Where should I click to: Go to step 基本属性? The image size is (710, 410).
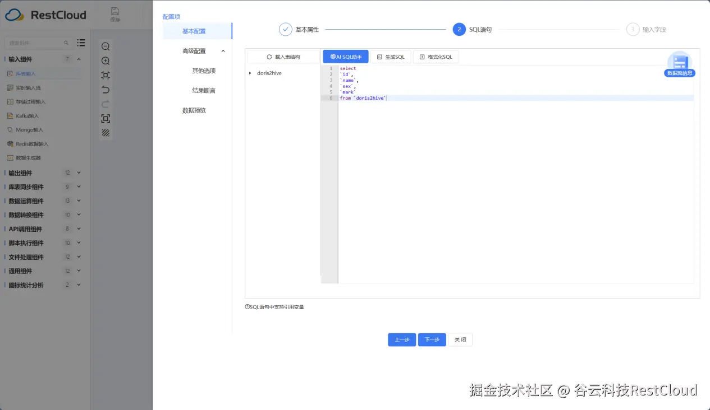299,30
